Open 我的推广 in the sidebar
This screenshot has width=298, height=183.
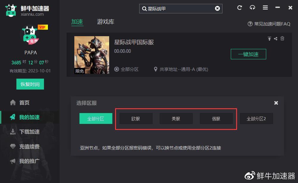(x=30, y=161)
